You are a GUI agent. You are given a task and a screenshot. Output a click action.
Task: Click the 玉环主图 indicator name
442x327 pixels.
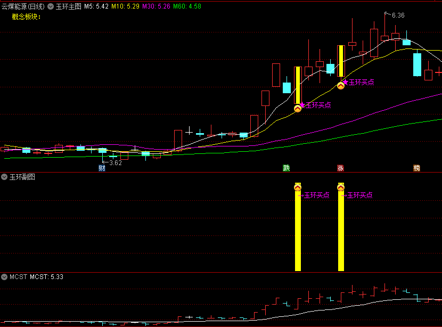coord(69,6)
